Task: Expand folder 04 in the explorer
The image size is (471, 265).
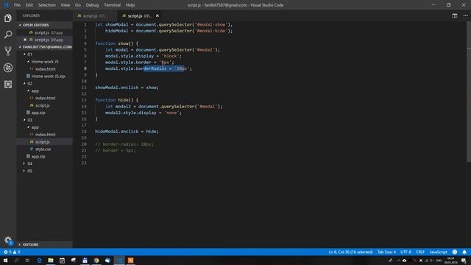Action: (x=44, y=163)
